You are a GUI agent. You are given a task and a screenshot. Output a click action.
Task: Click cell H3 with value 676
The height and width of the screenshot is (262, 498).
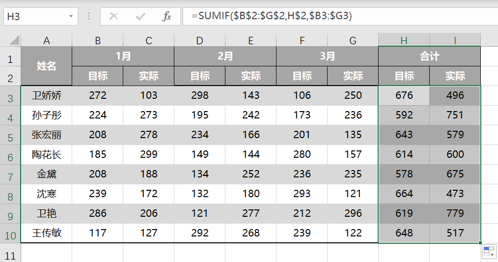[x=404, y=96]
